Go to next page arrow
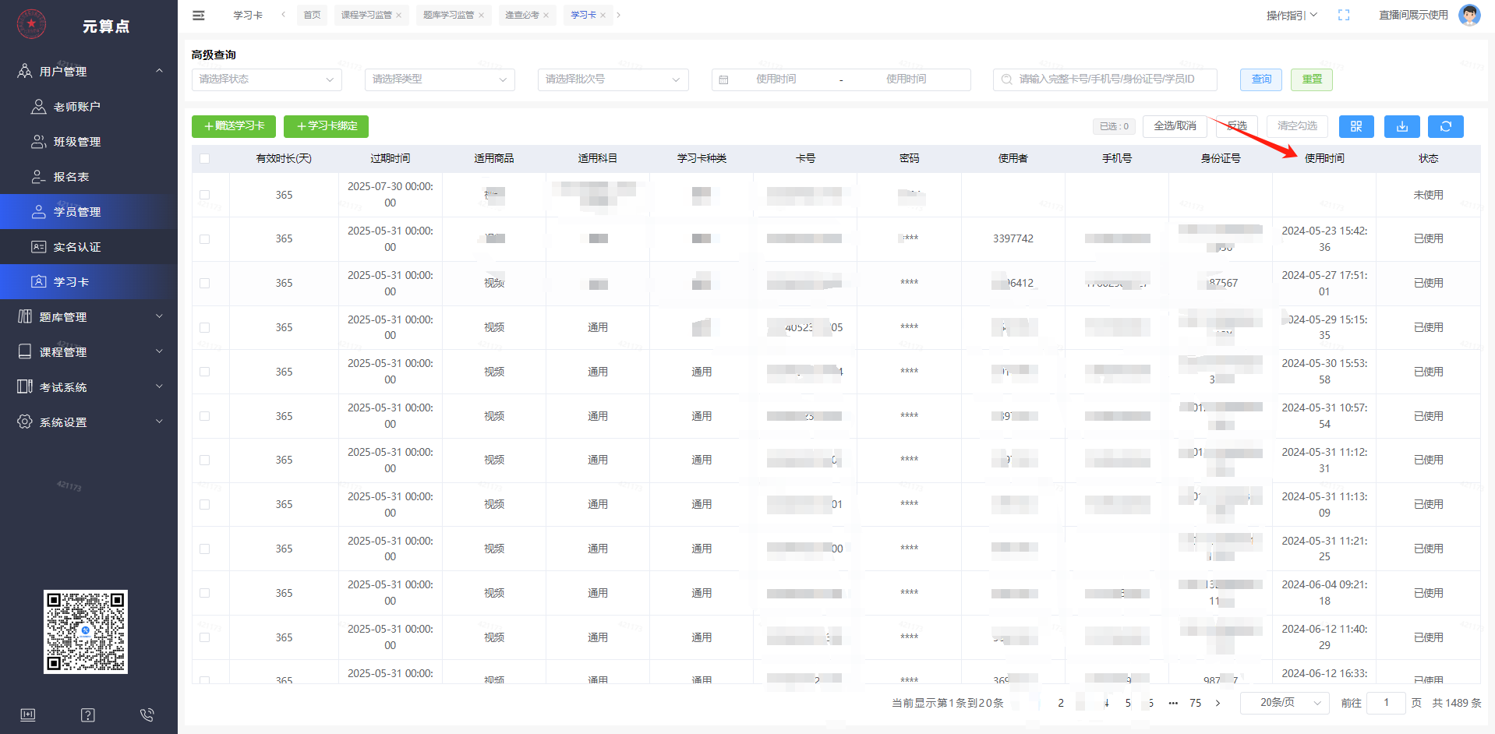Viewport: 1495px width, 734px height. pos(1218,703)
